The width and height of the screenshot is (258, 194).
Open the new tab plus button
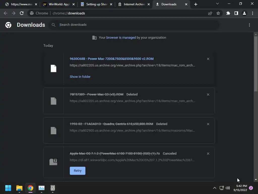196,4
